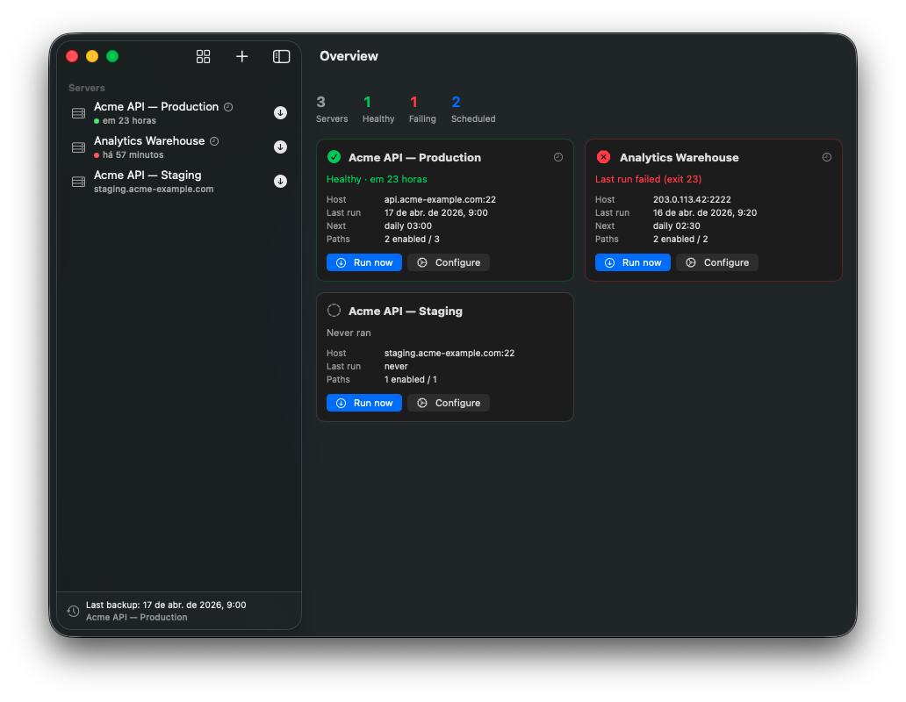Click the download circle next to Acme API — Production
Image resolution: width=906 pixels, height=702 pixels.
point(280,112)
